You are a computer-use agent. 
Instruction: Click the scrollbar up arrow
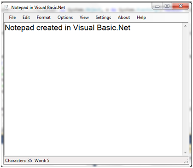click(185, 26)
